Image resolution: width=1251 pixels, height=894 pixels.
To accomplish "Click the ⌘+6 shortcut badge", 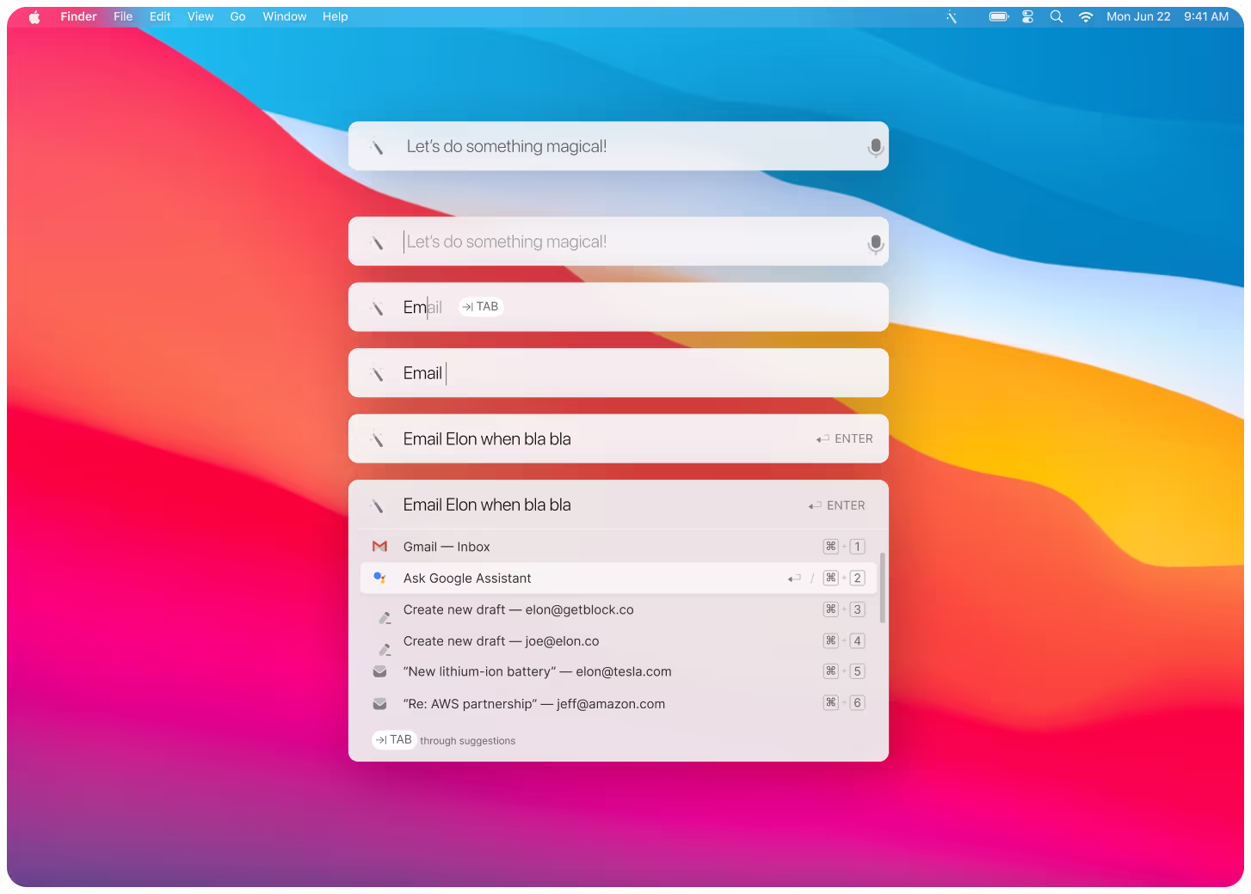I will click(844, 703).
